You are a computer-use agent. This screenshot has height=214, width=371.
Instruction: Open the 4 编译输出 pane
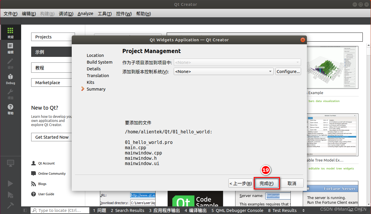tap(196, 210)
